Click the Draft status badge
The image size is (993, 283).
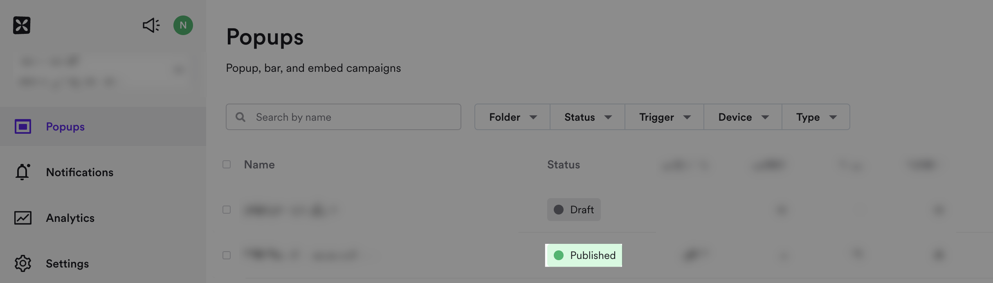point(574,210)
